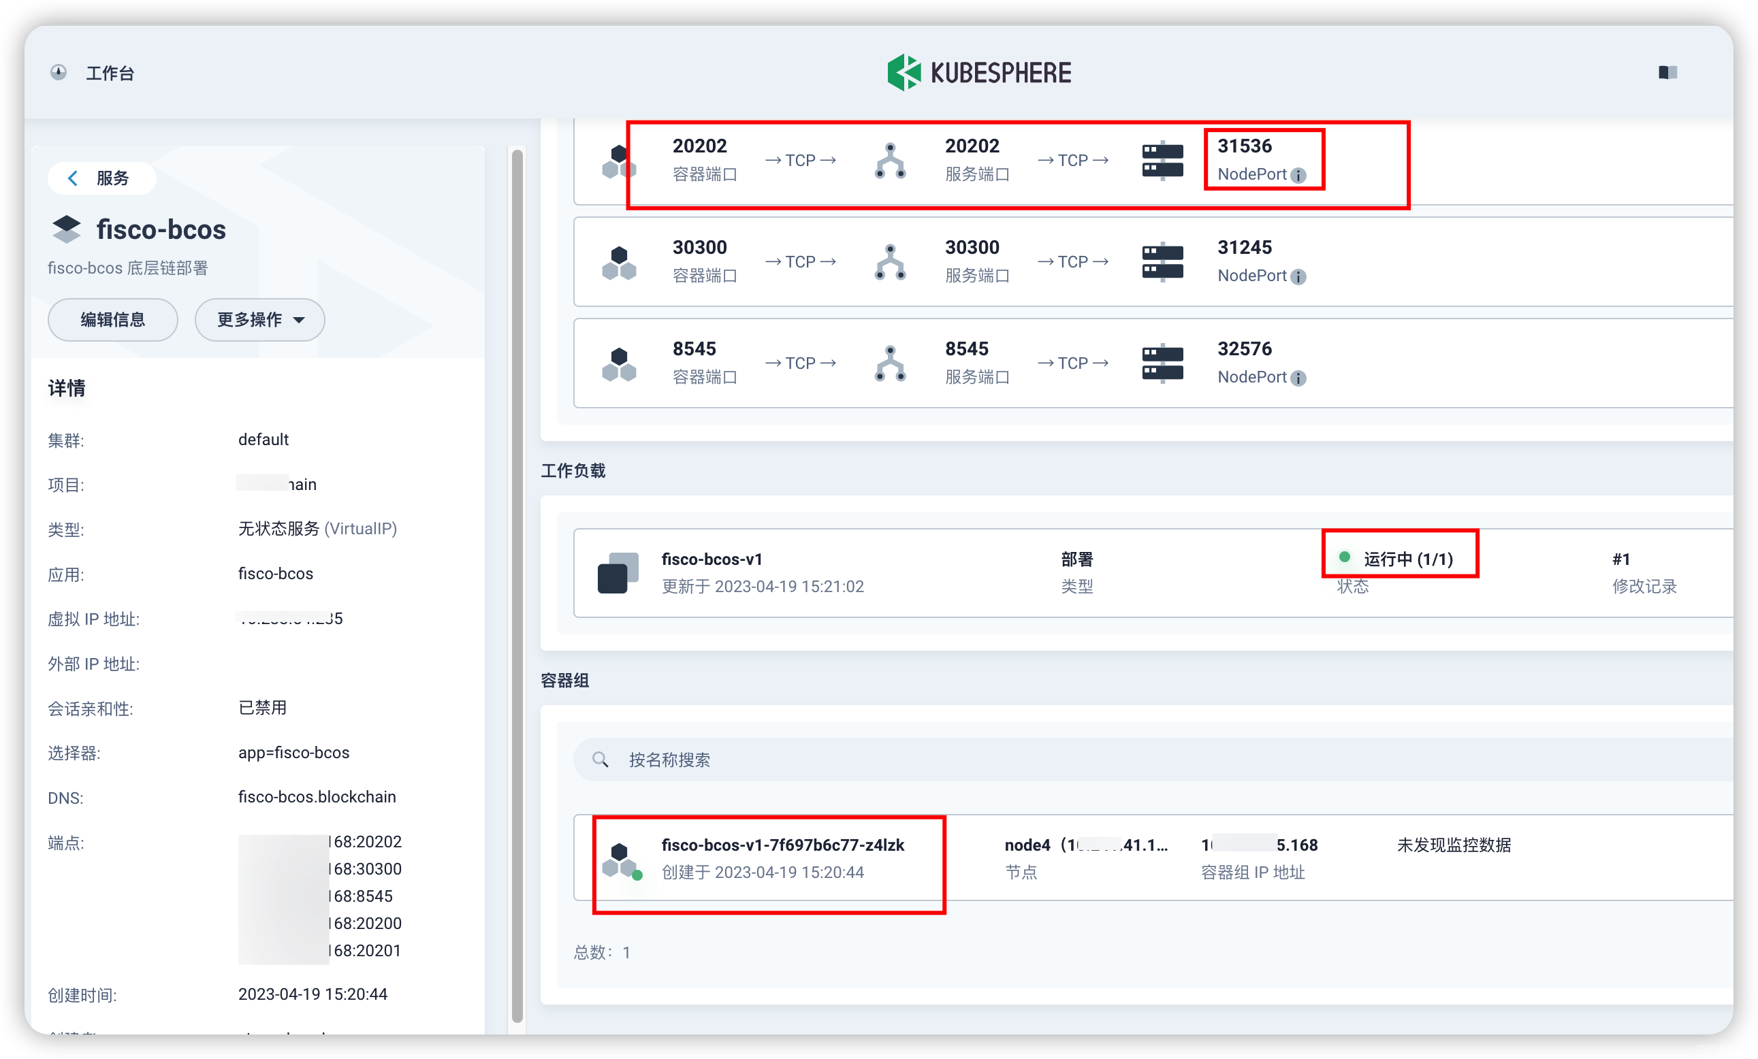Click the left panel vertical scrollbar

click(x=517, y=585)
